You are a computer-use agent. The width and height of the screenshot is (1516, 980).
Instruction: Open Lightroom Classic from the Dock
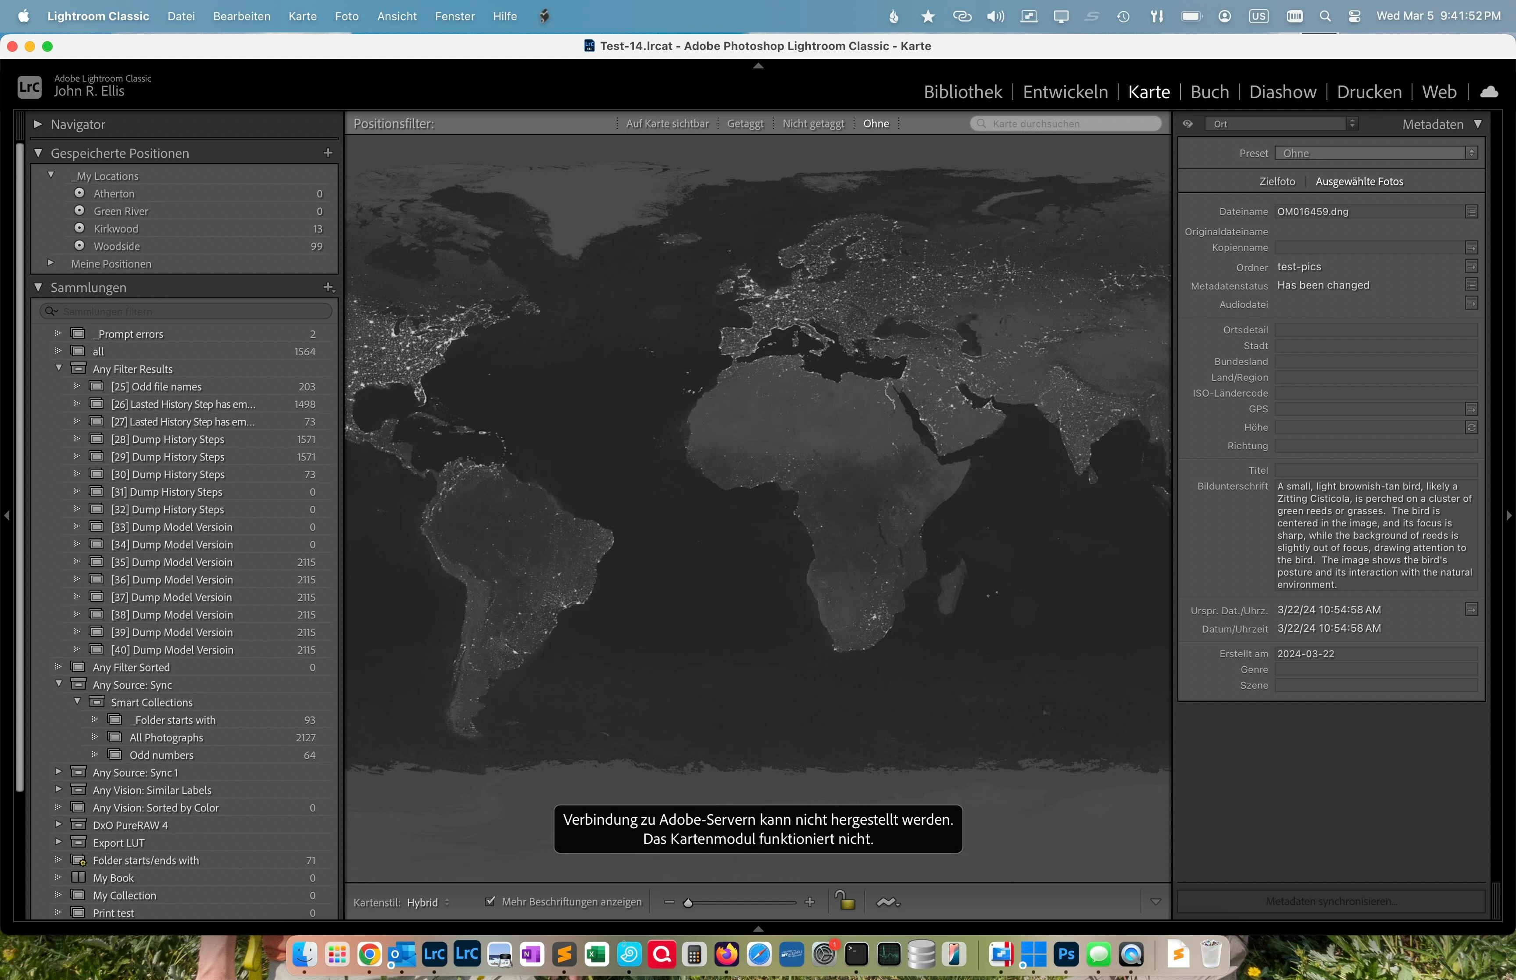435,954
